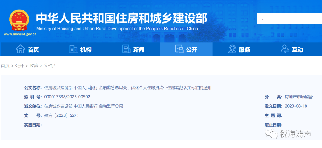Screen dimensions: 322x148
Task: Click the 废止日期 field label
Action: point(273,125)
